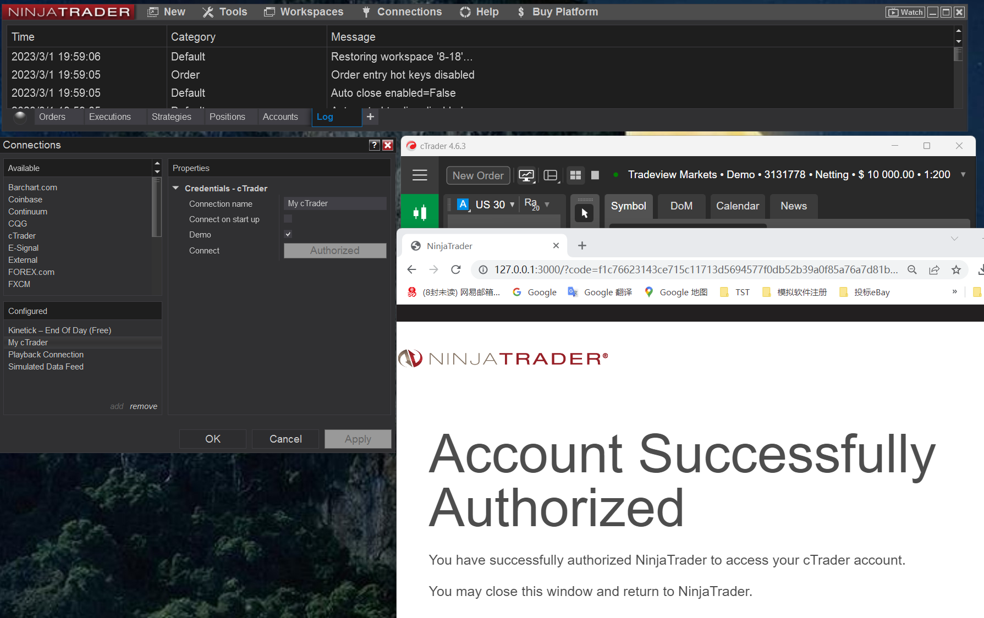984x618 pixels.
Task: Open the New menu in NinjaTrader
Action: [167, 12]
